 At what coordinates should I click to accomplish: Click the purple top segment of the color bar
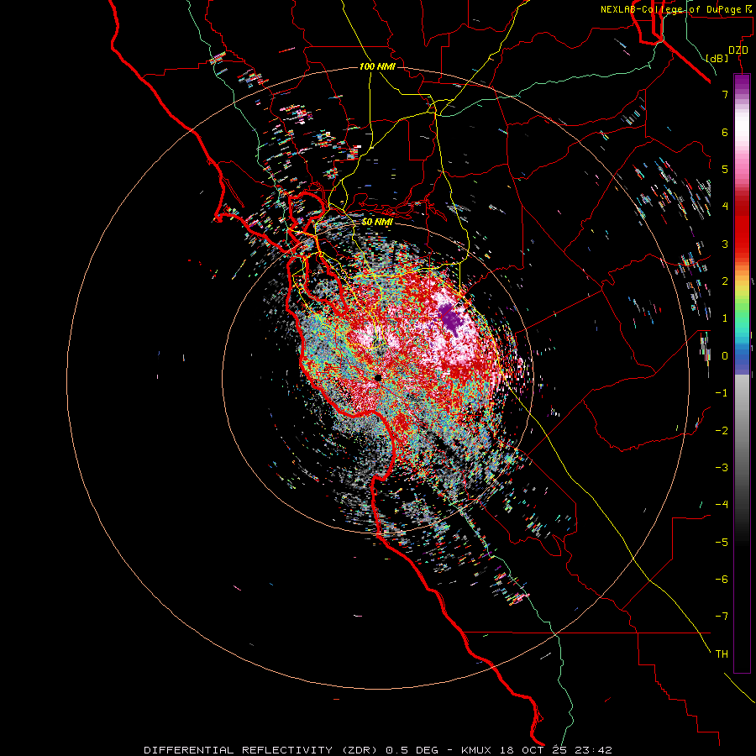[x=742, y=82]
